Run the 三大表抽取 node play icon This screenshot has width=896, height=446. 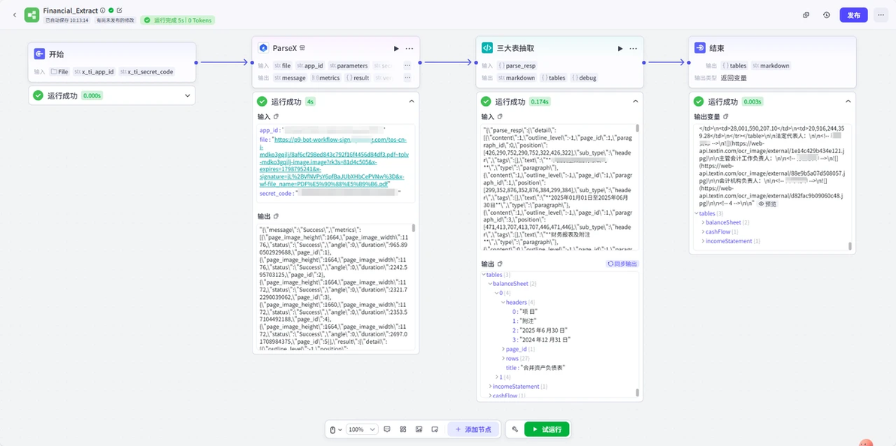coord(620,49)
